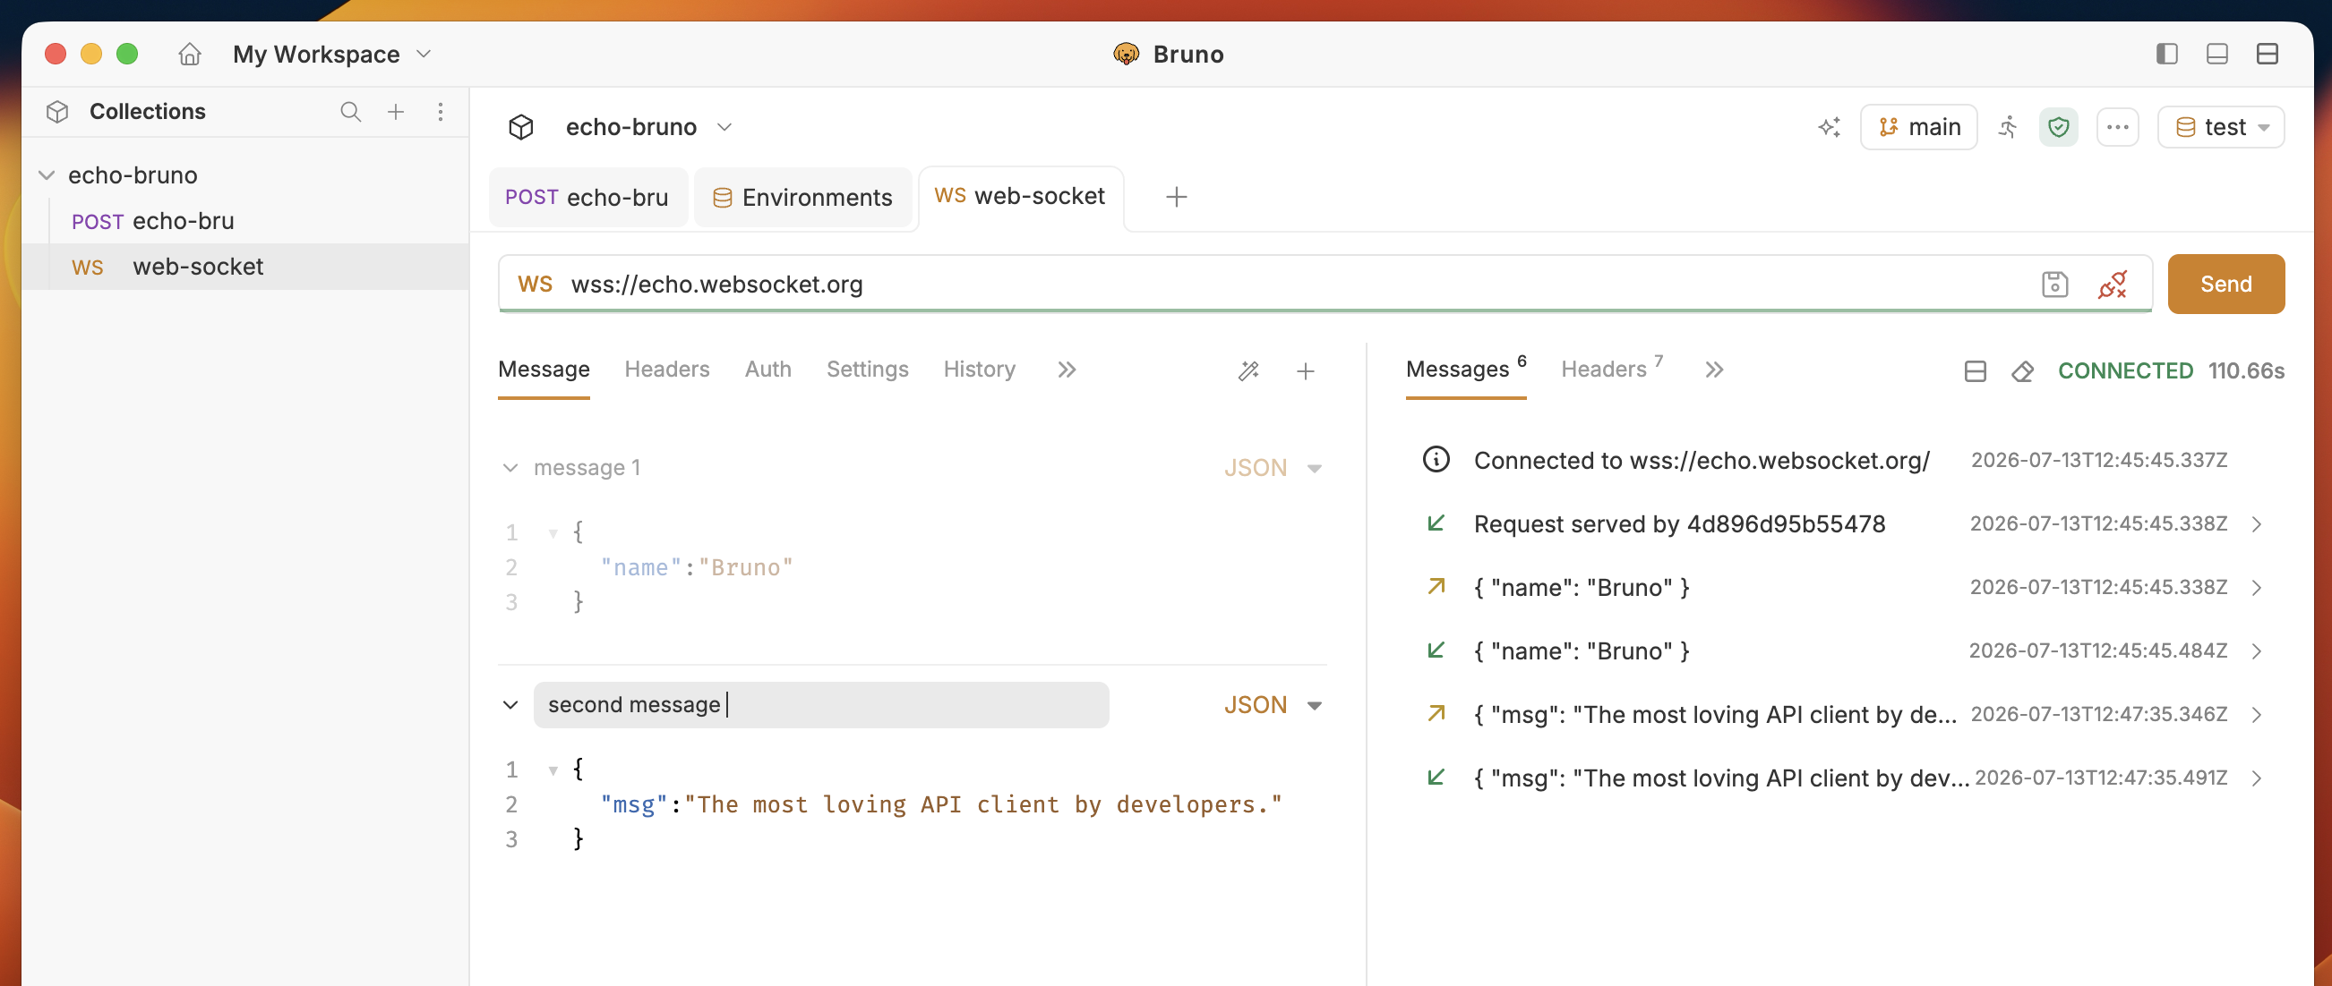Open the Settings tab

867,369
